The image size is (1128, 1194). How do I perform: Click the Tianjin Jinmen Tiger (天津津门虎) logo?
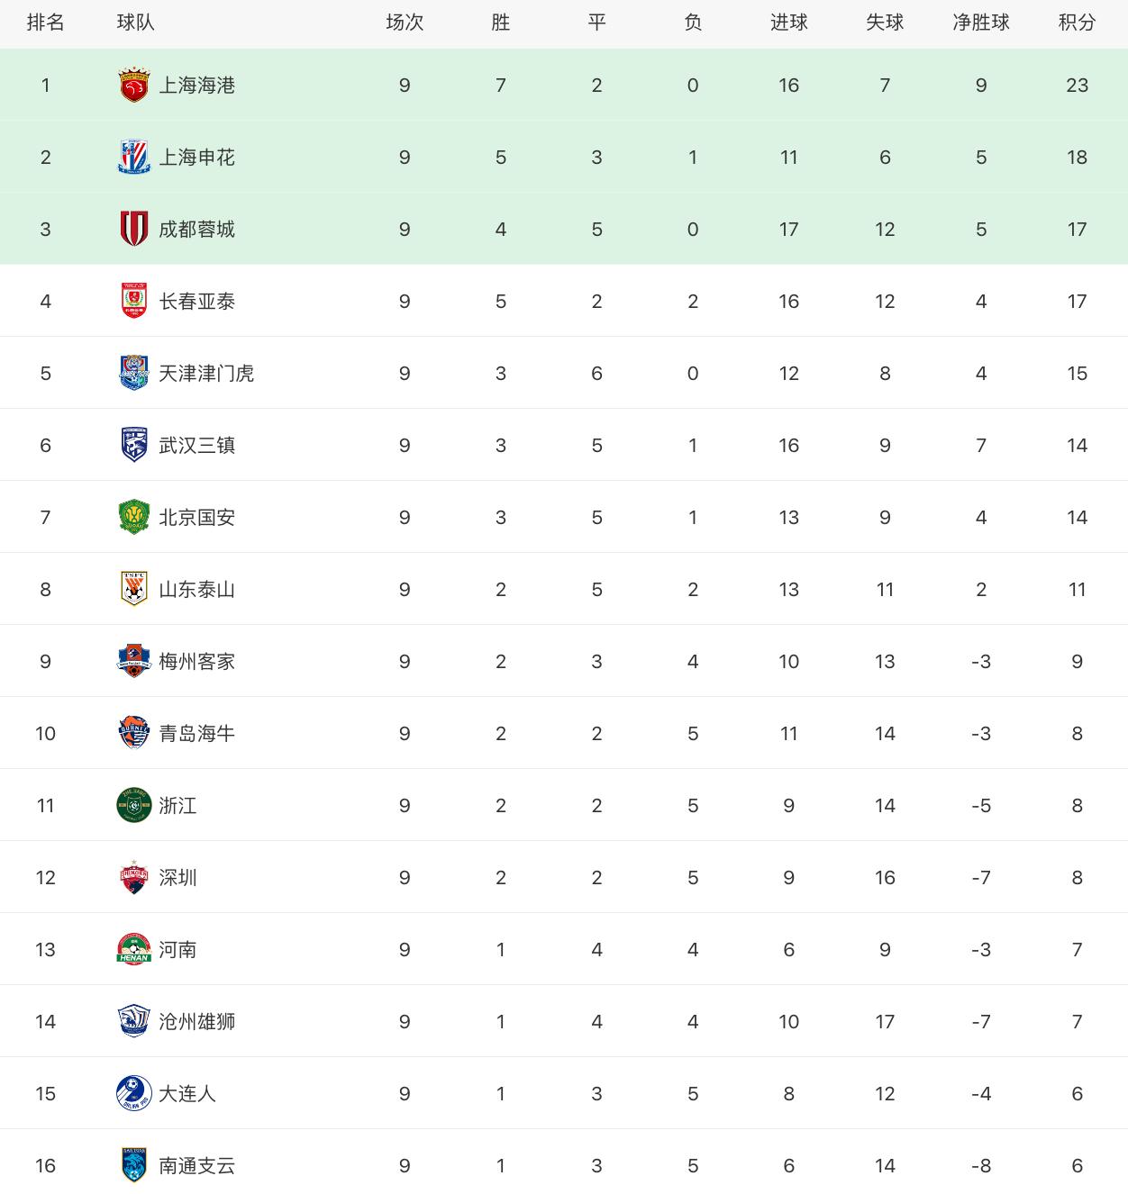(134, 373)
